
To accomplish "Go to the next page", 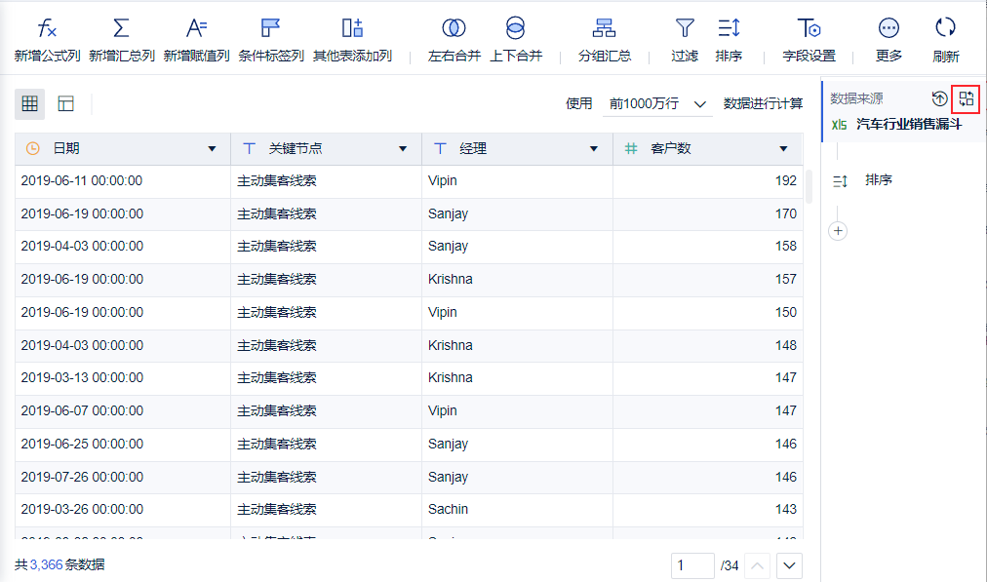I will [789, 565].
